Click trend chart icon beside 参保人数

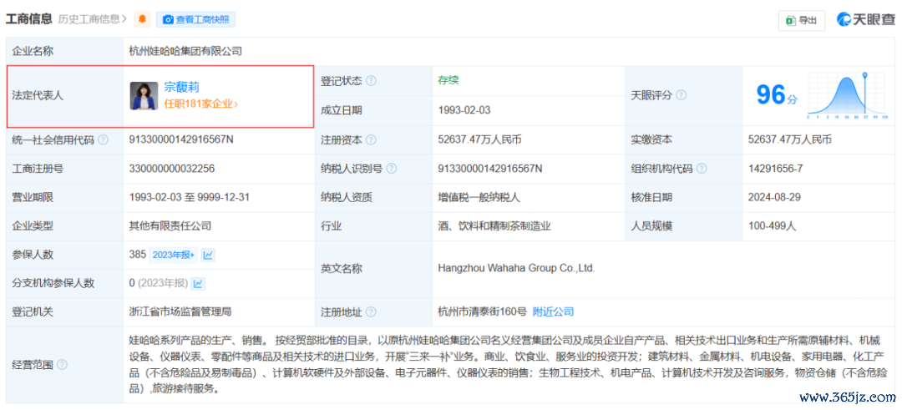[209, 255]
